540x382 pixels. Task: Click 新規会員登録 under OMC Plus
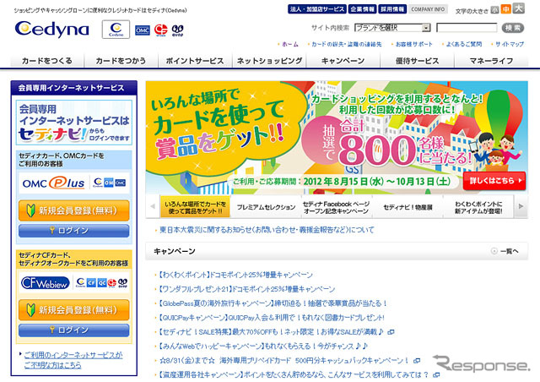(x=74, y=210)
